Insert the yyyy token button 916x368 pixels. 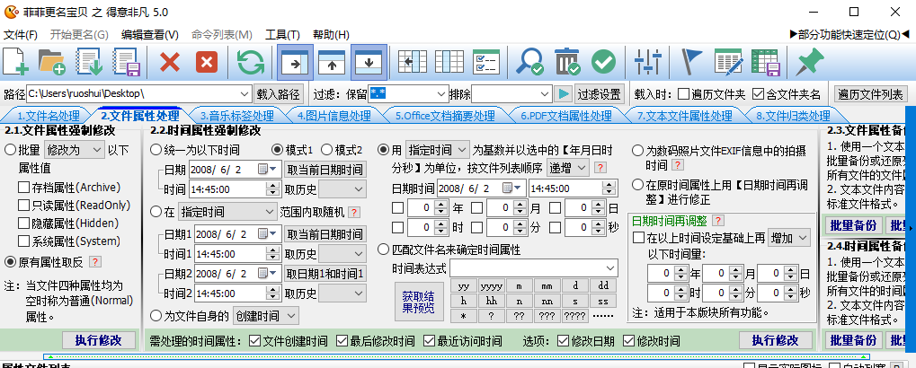click(x=492, y=286)
